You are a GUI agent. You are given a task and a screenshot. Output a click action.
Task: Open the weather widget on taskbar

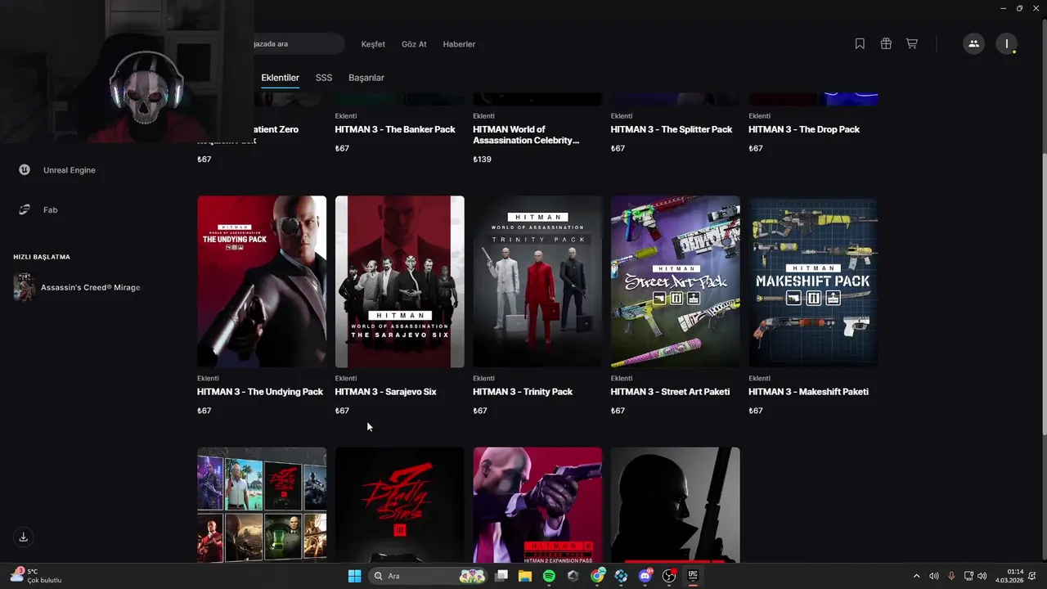37,576
